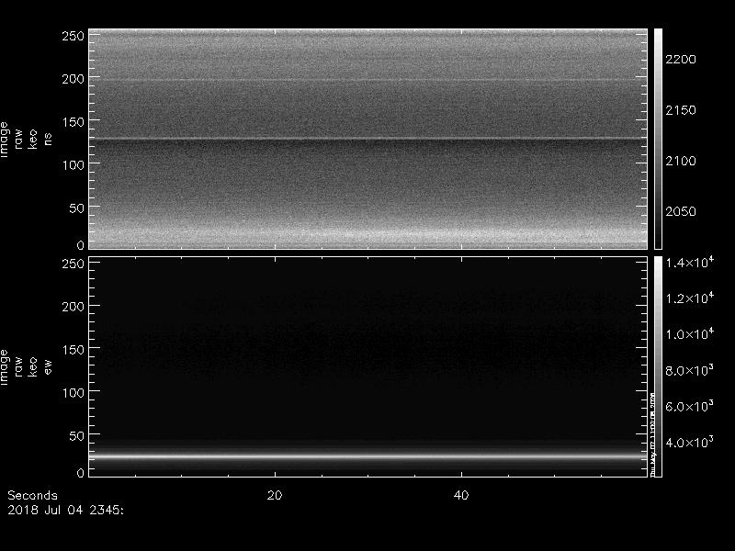Click the 20 seconds x-axis label
The width and height of the screenshot is (735, 551).
pos(275,495)
